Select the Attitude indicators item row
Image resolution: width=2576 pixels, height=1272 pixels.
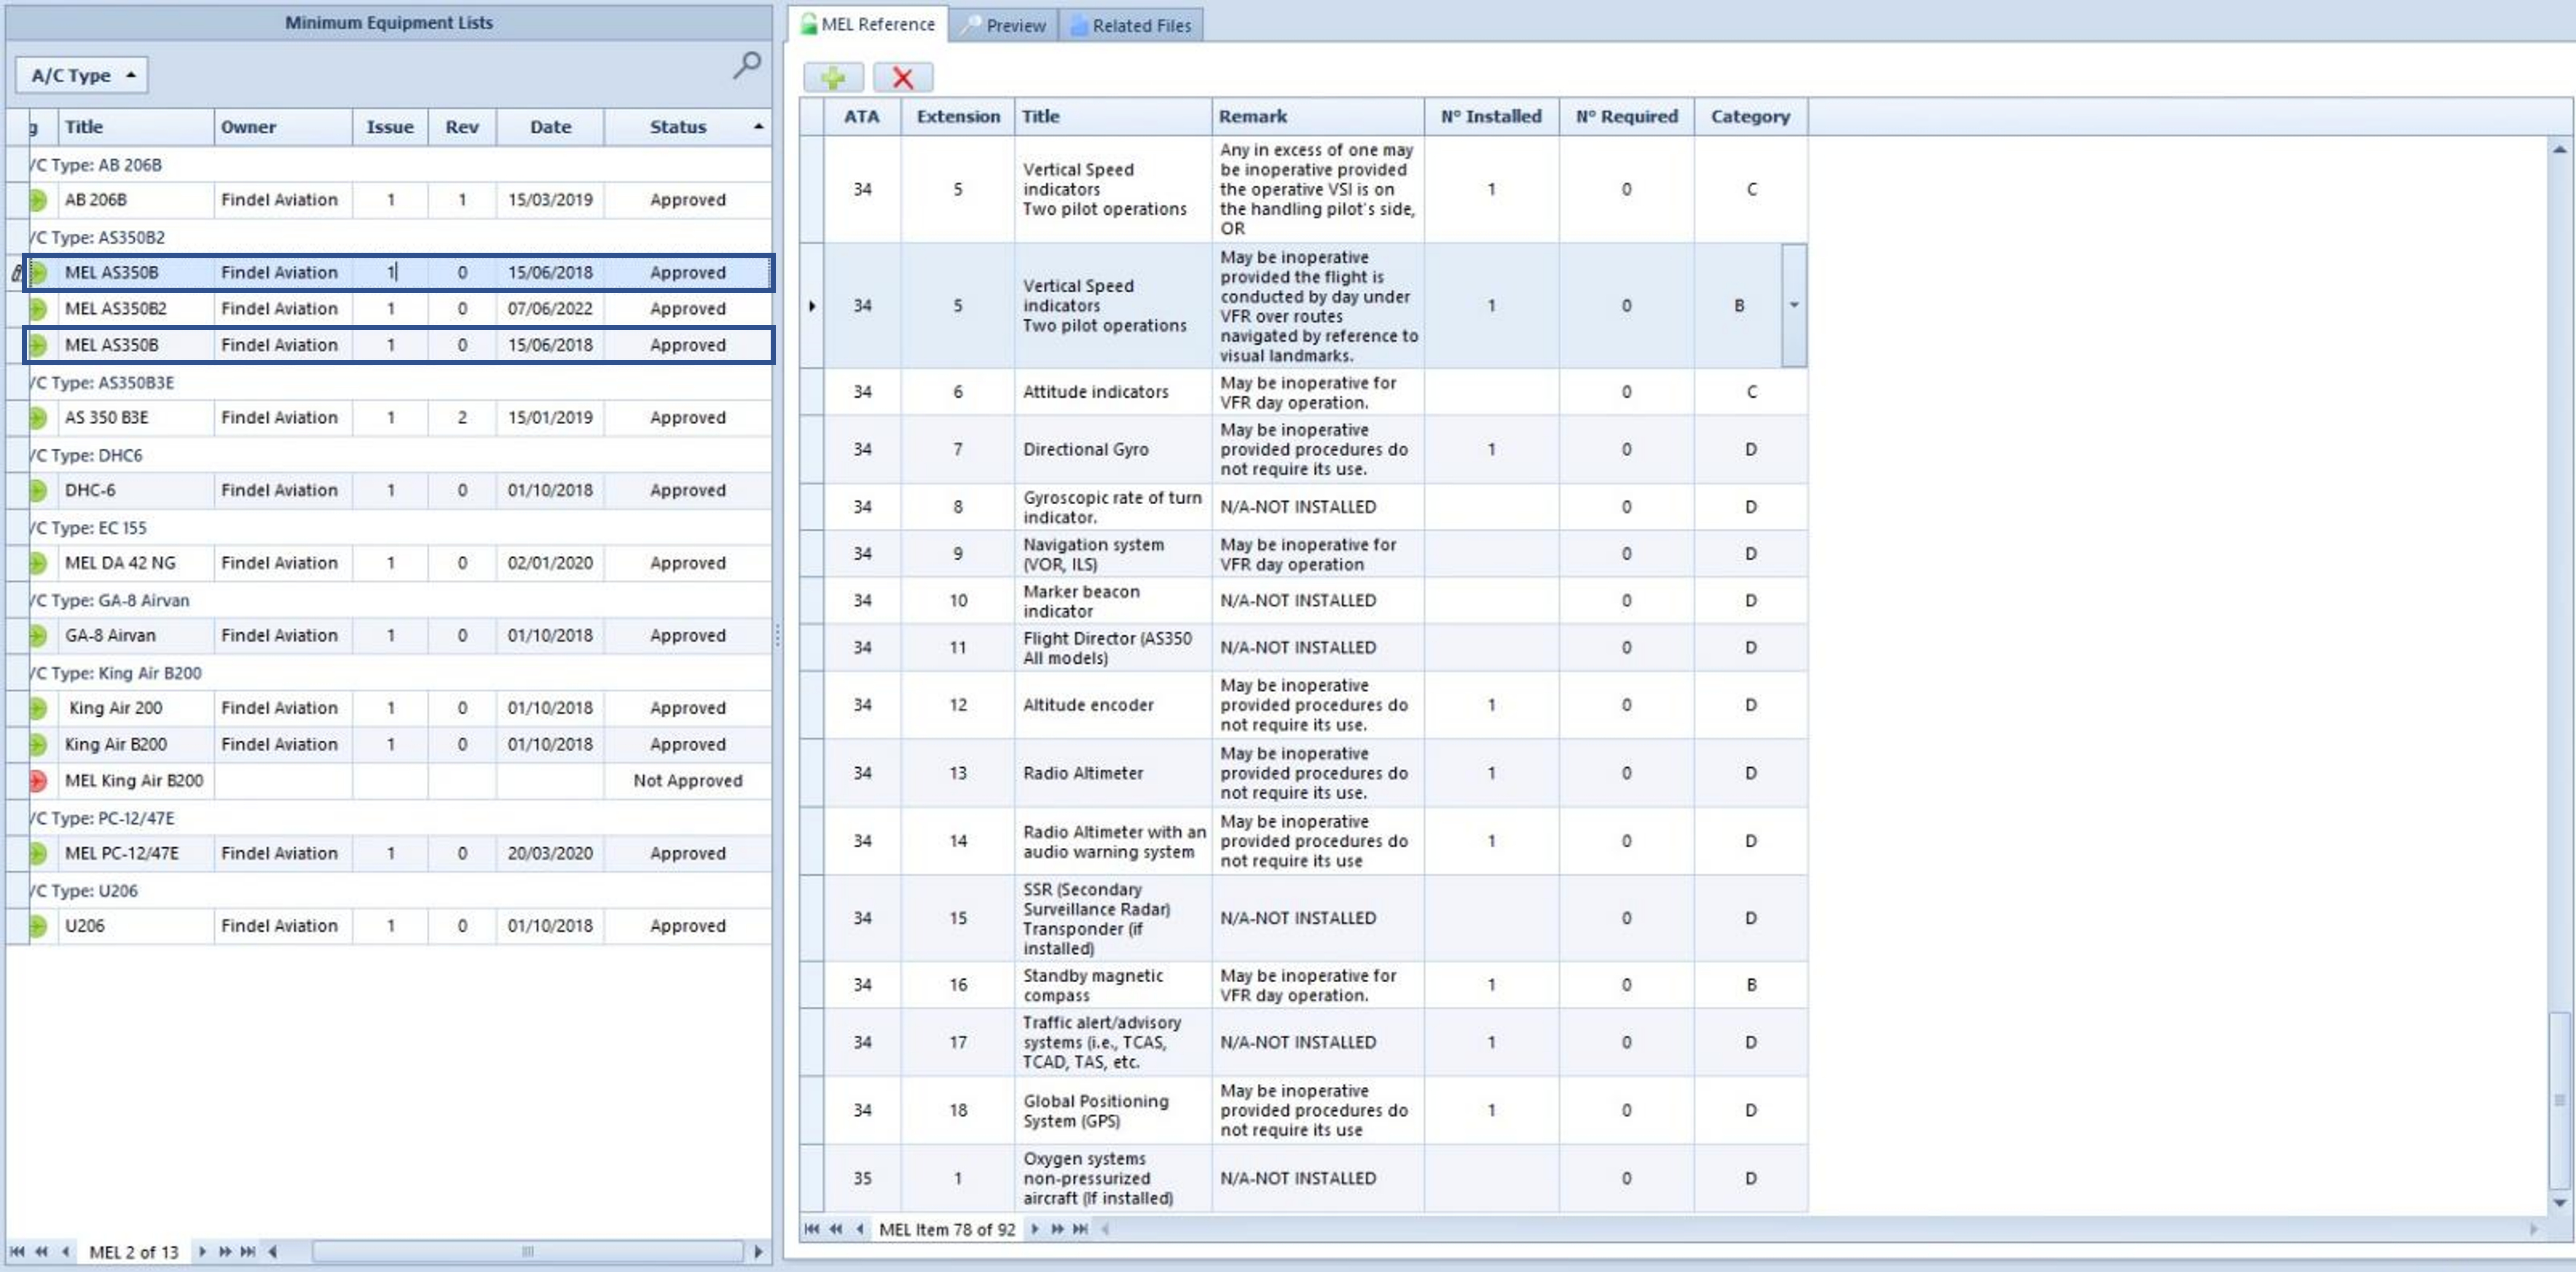(x=1304, y=392)
